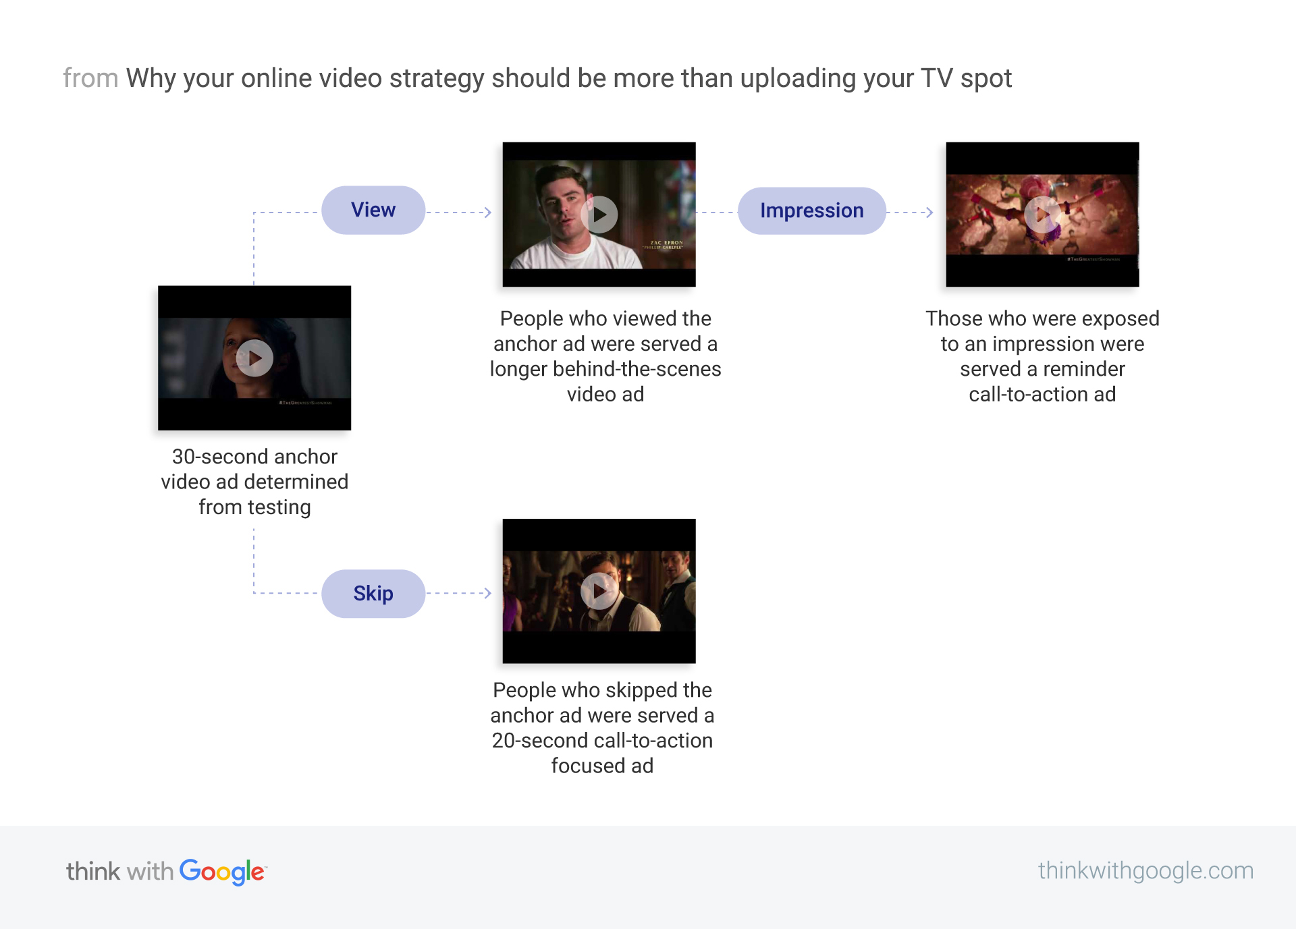Click the View pill button
This screenshot has height=929, width=1296.
[373, 210]
